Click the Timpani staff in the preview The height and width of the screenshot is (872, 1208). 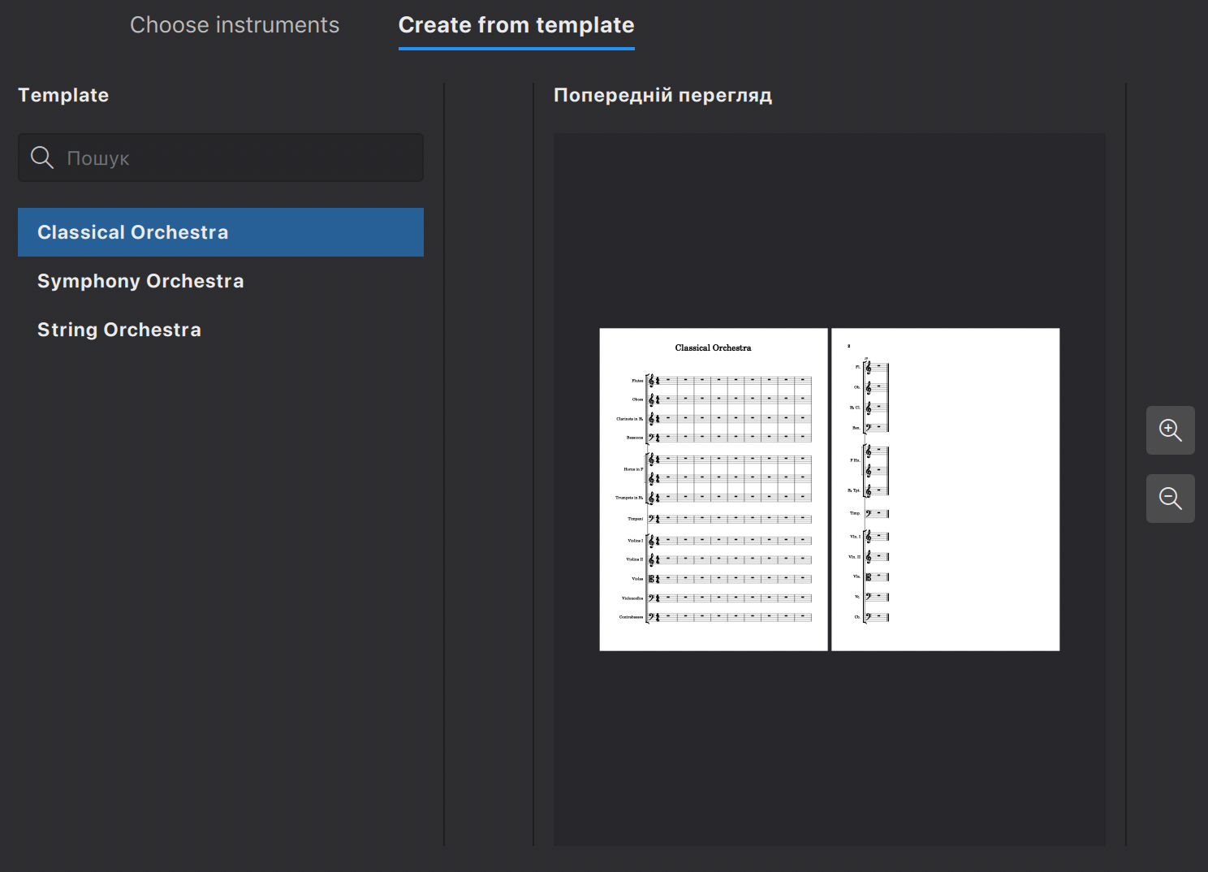(727, 518)
